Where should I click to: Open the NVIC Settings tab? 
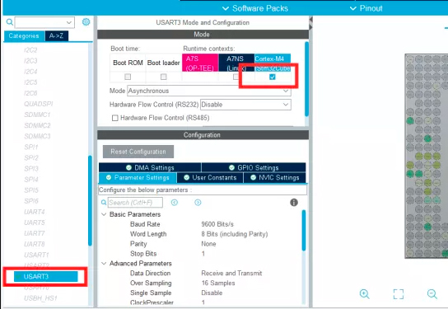point(274,177)
